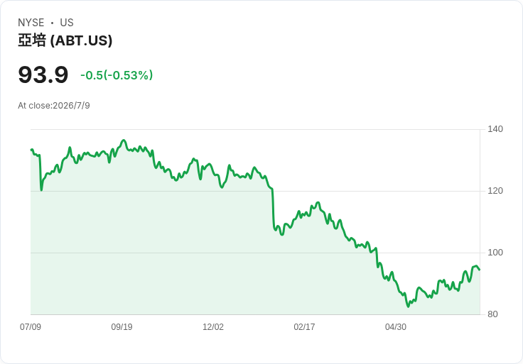The height and width of the screenshot is (364, 523).
Task: Click the 04/30 date label on x-axis
Action: pyautogui.click(x=396, y=327)
